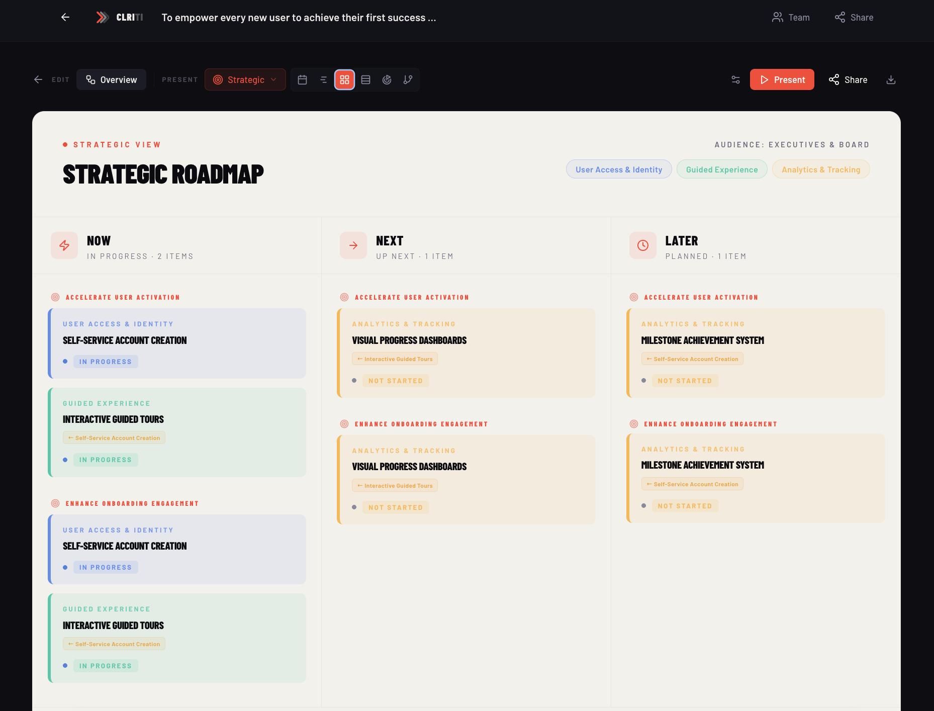
Task: Open the view settings sliders icon
Action: click(x=735, y=79)
